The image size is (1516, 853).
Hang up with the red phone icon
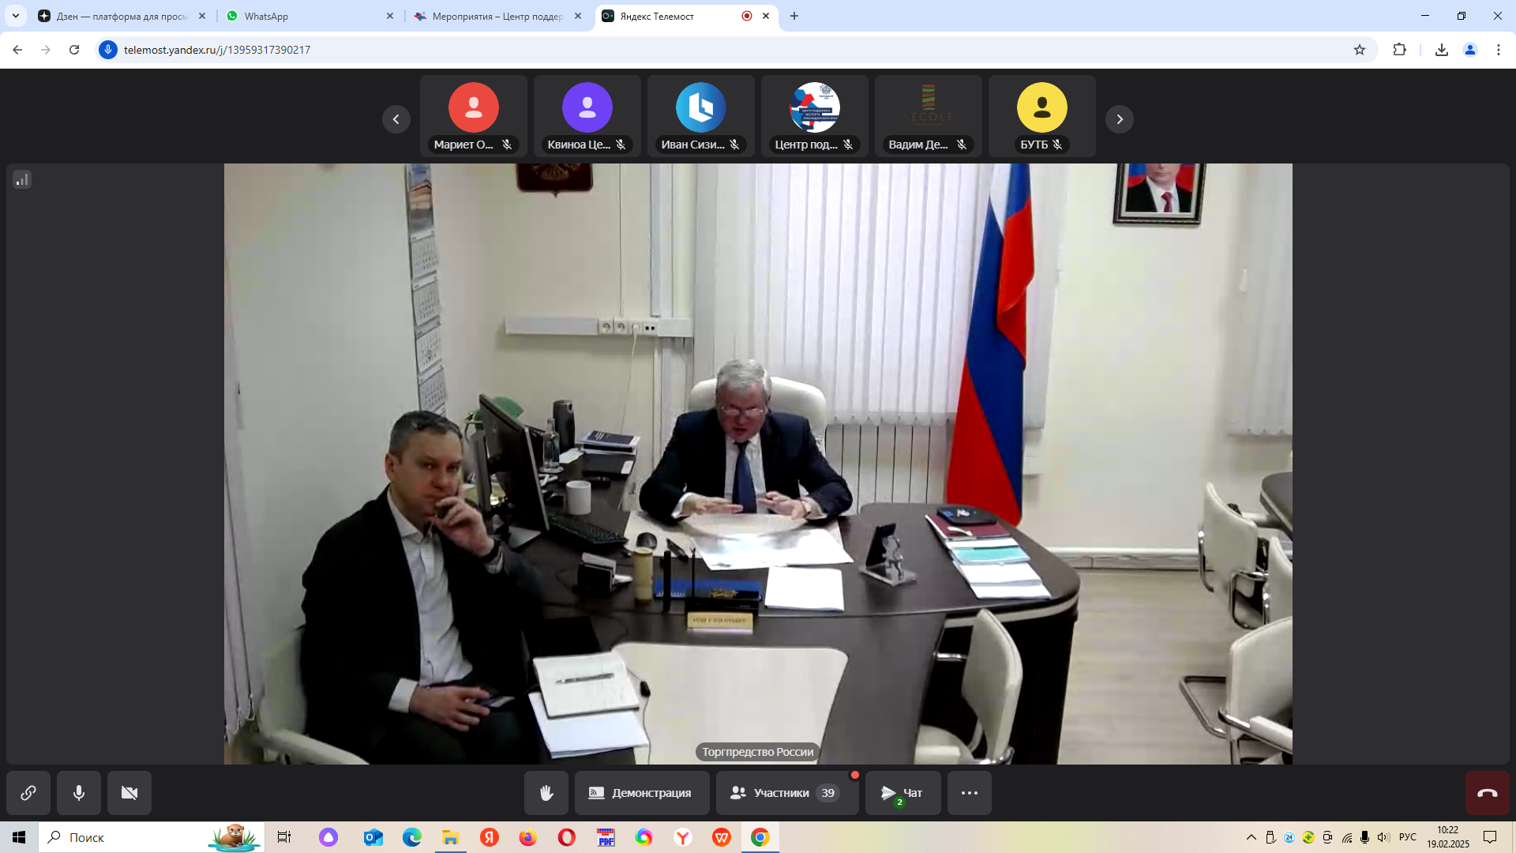point(1487,793)
